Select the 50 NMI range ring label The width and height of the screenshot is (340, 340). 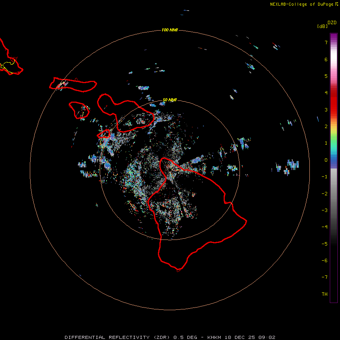(170, 100)
